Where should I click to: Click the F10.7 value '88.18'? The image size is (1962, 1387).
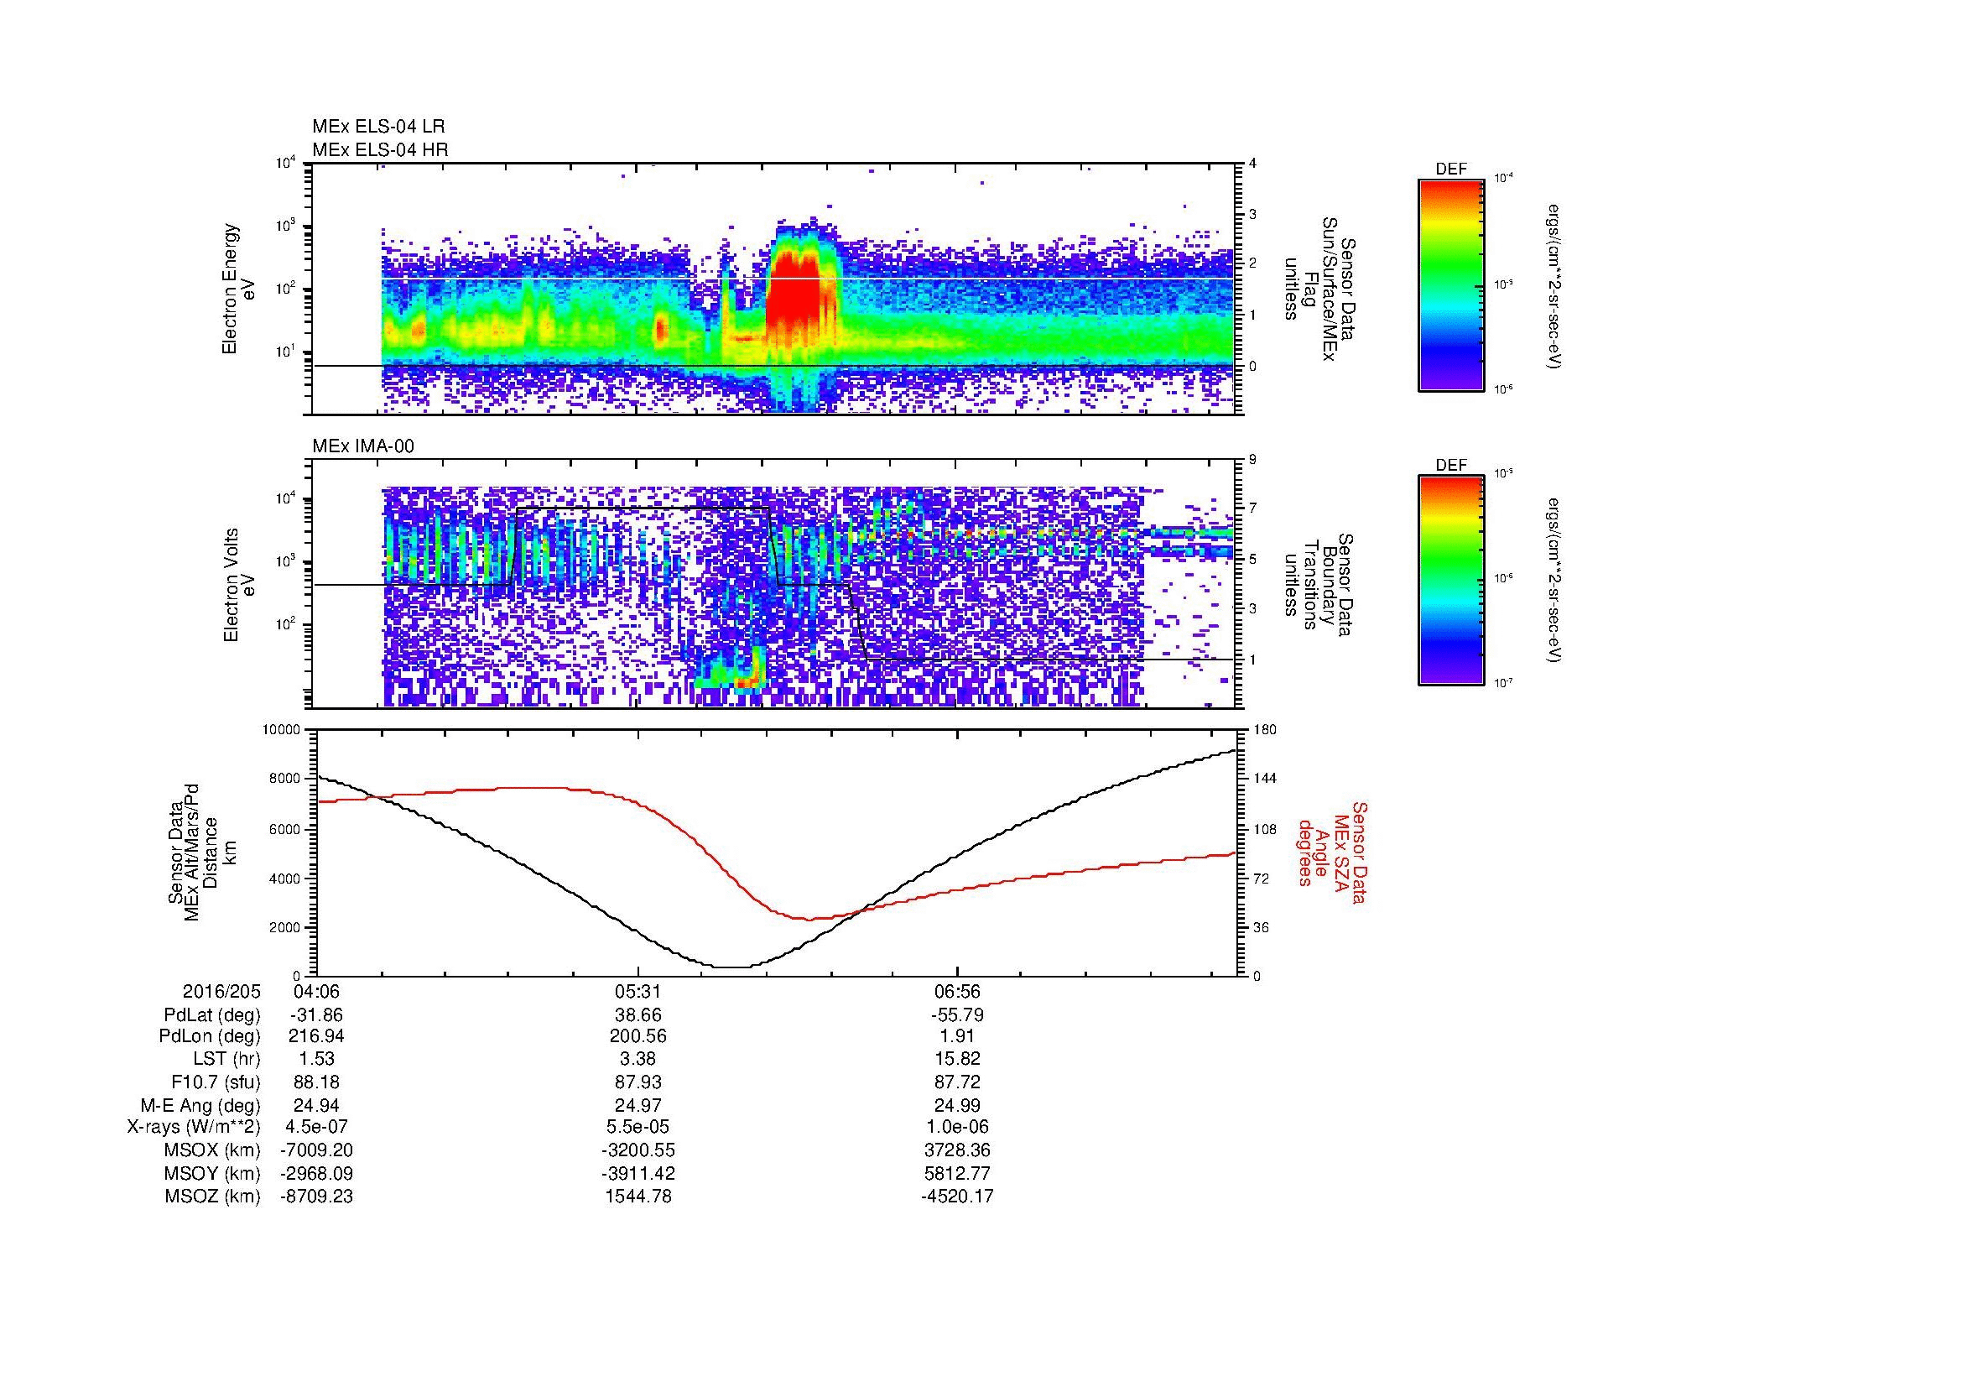click(x=316, y=1082)
